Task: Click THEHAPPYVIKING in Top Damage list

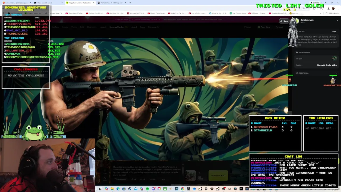Action: [x=19, y=24]
